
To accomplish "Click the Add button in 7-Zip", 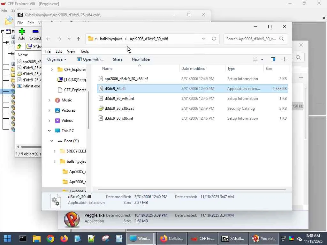I will [22, 34].
